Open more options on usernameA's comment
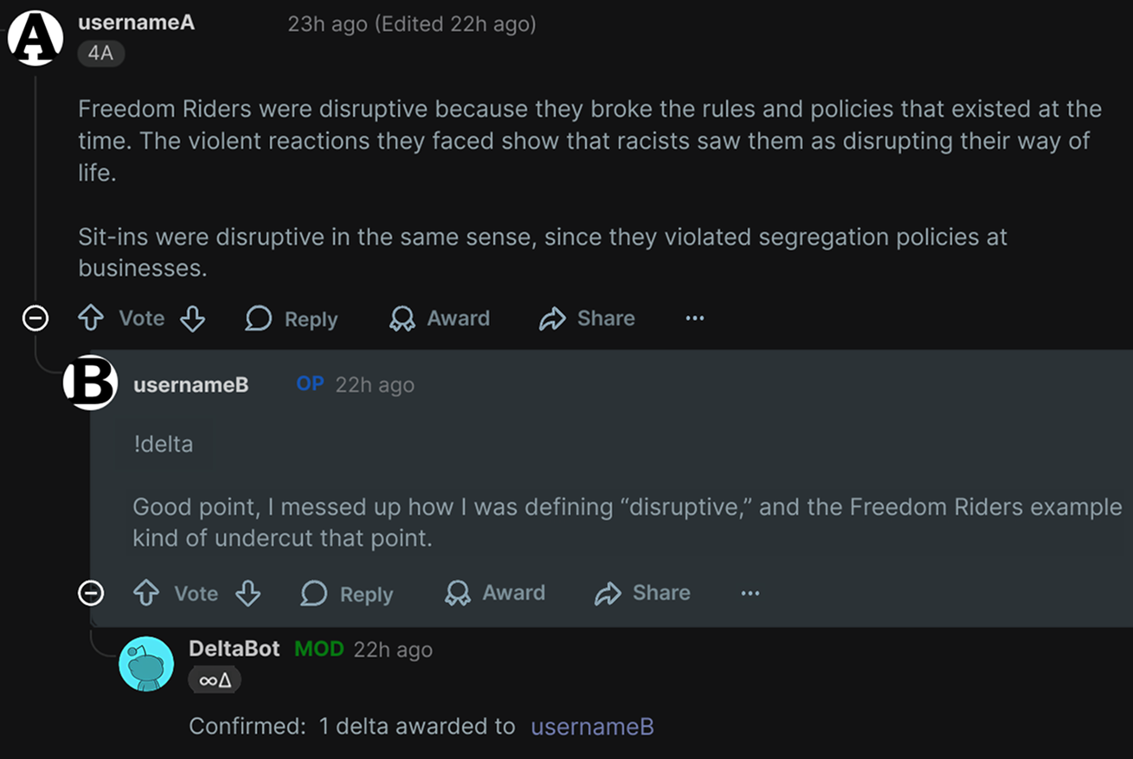The height and width of the screenshot is (759, 1133). coord(694,318)
